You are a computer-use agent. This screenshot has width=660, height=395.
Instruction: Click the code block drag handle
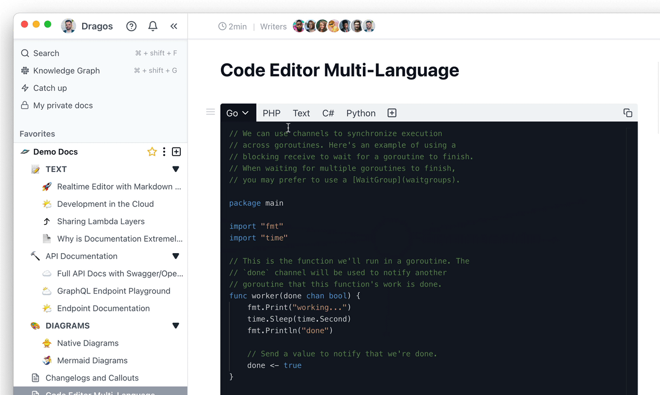(x=210, y=111)
